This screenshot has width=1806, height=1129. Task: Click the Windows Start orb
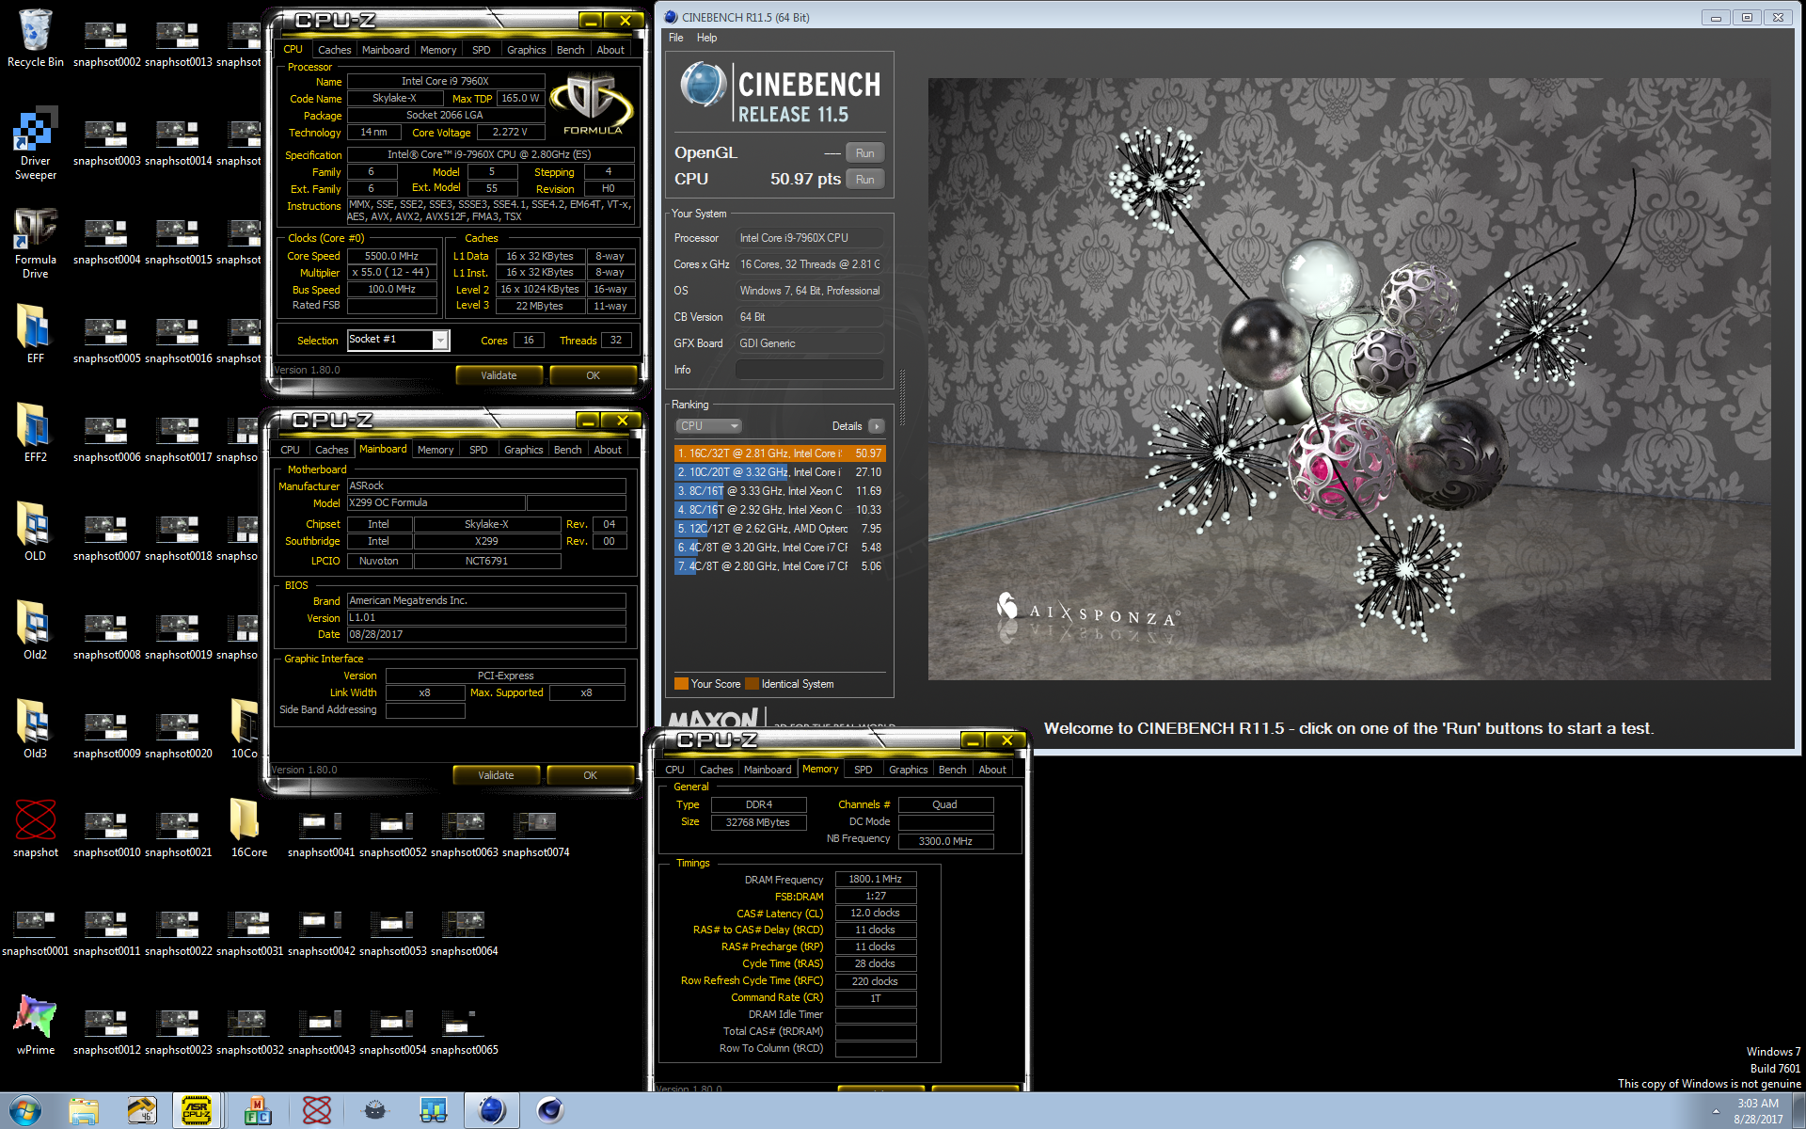(25, 1110)
